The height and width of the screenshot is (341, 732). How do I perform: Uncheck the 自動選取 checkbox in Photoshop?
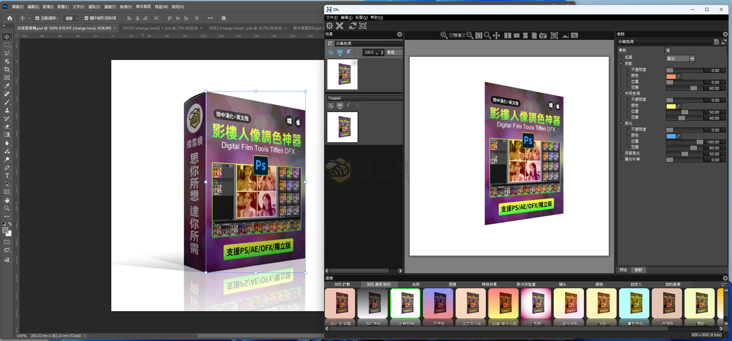[x=37, y=18]
